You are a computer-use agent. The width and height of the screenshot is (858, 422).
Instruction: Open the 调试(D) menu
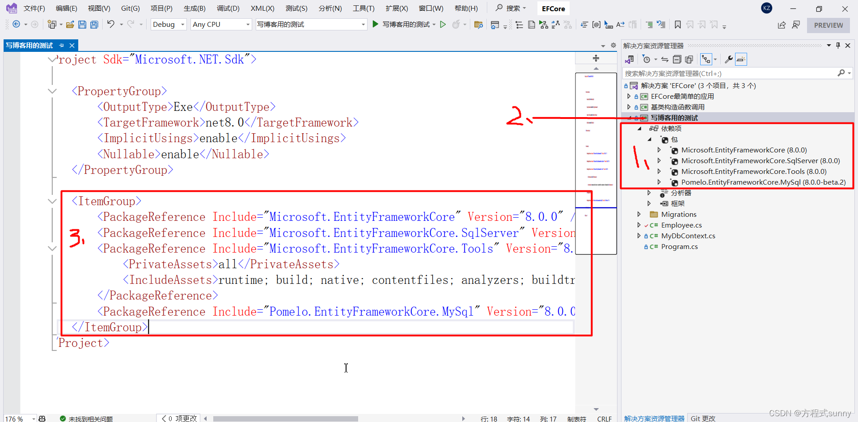228,8
